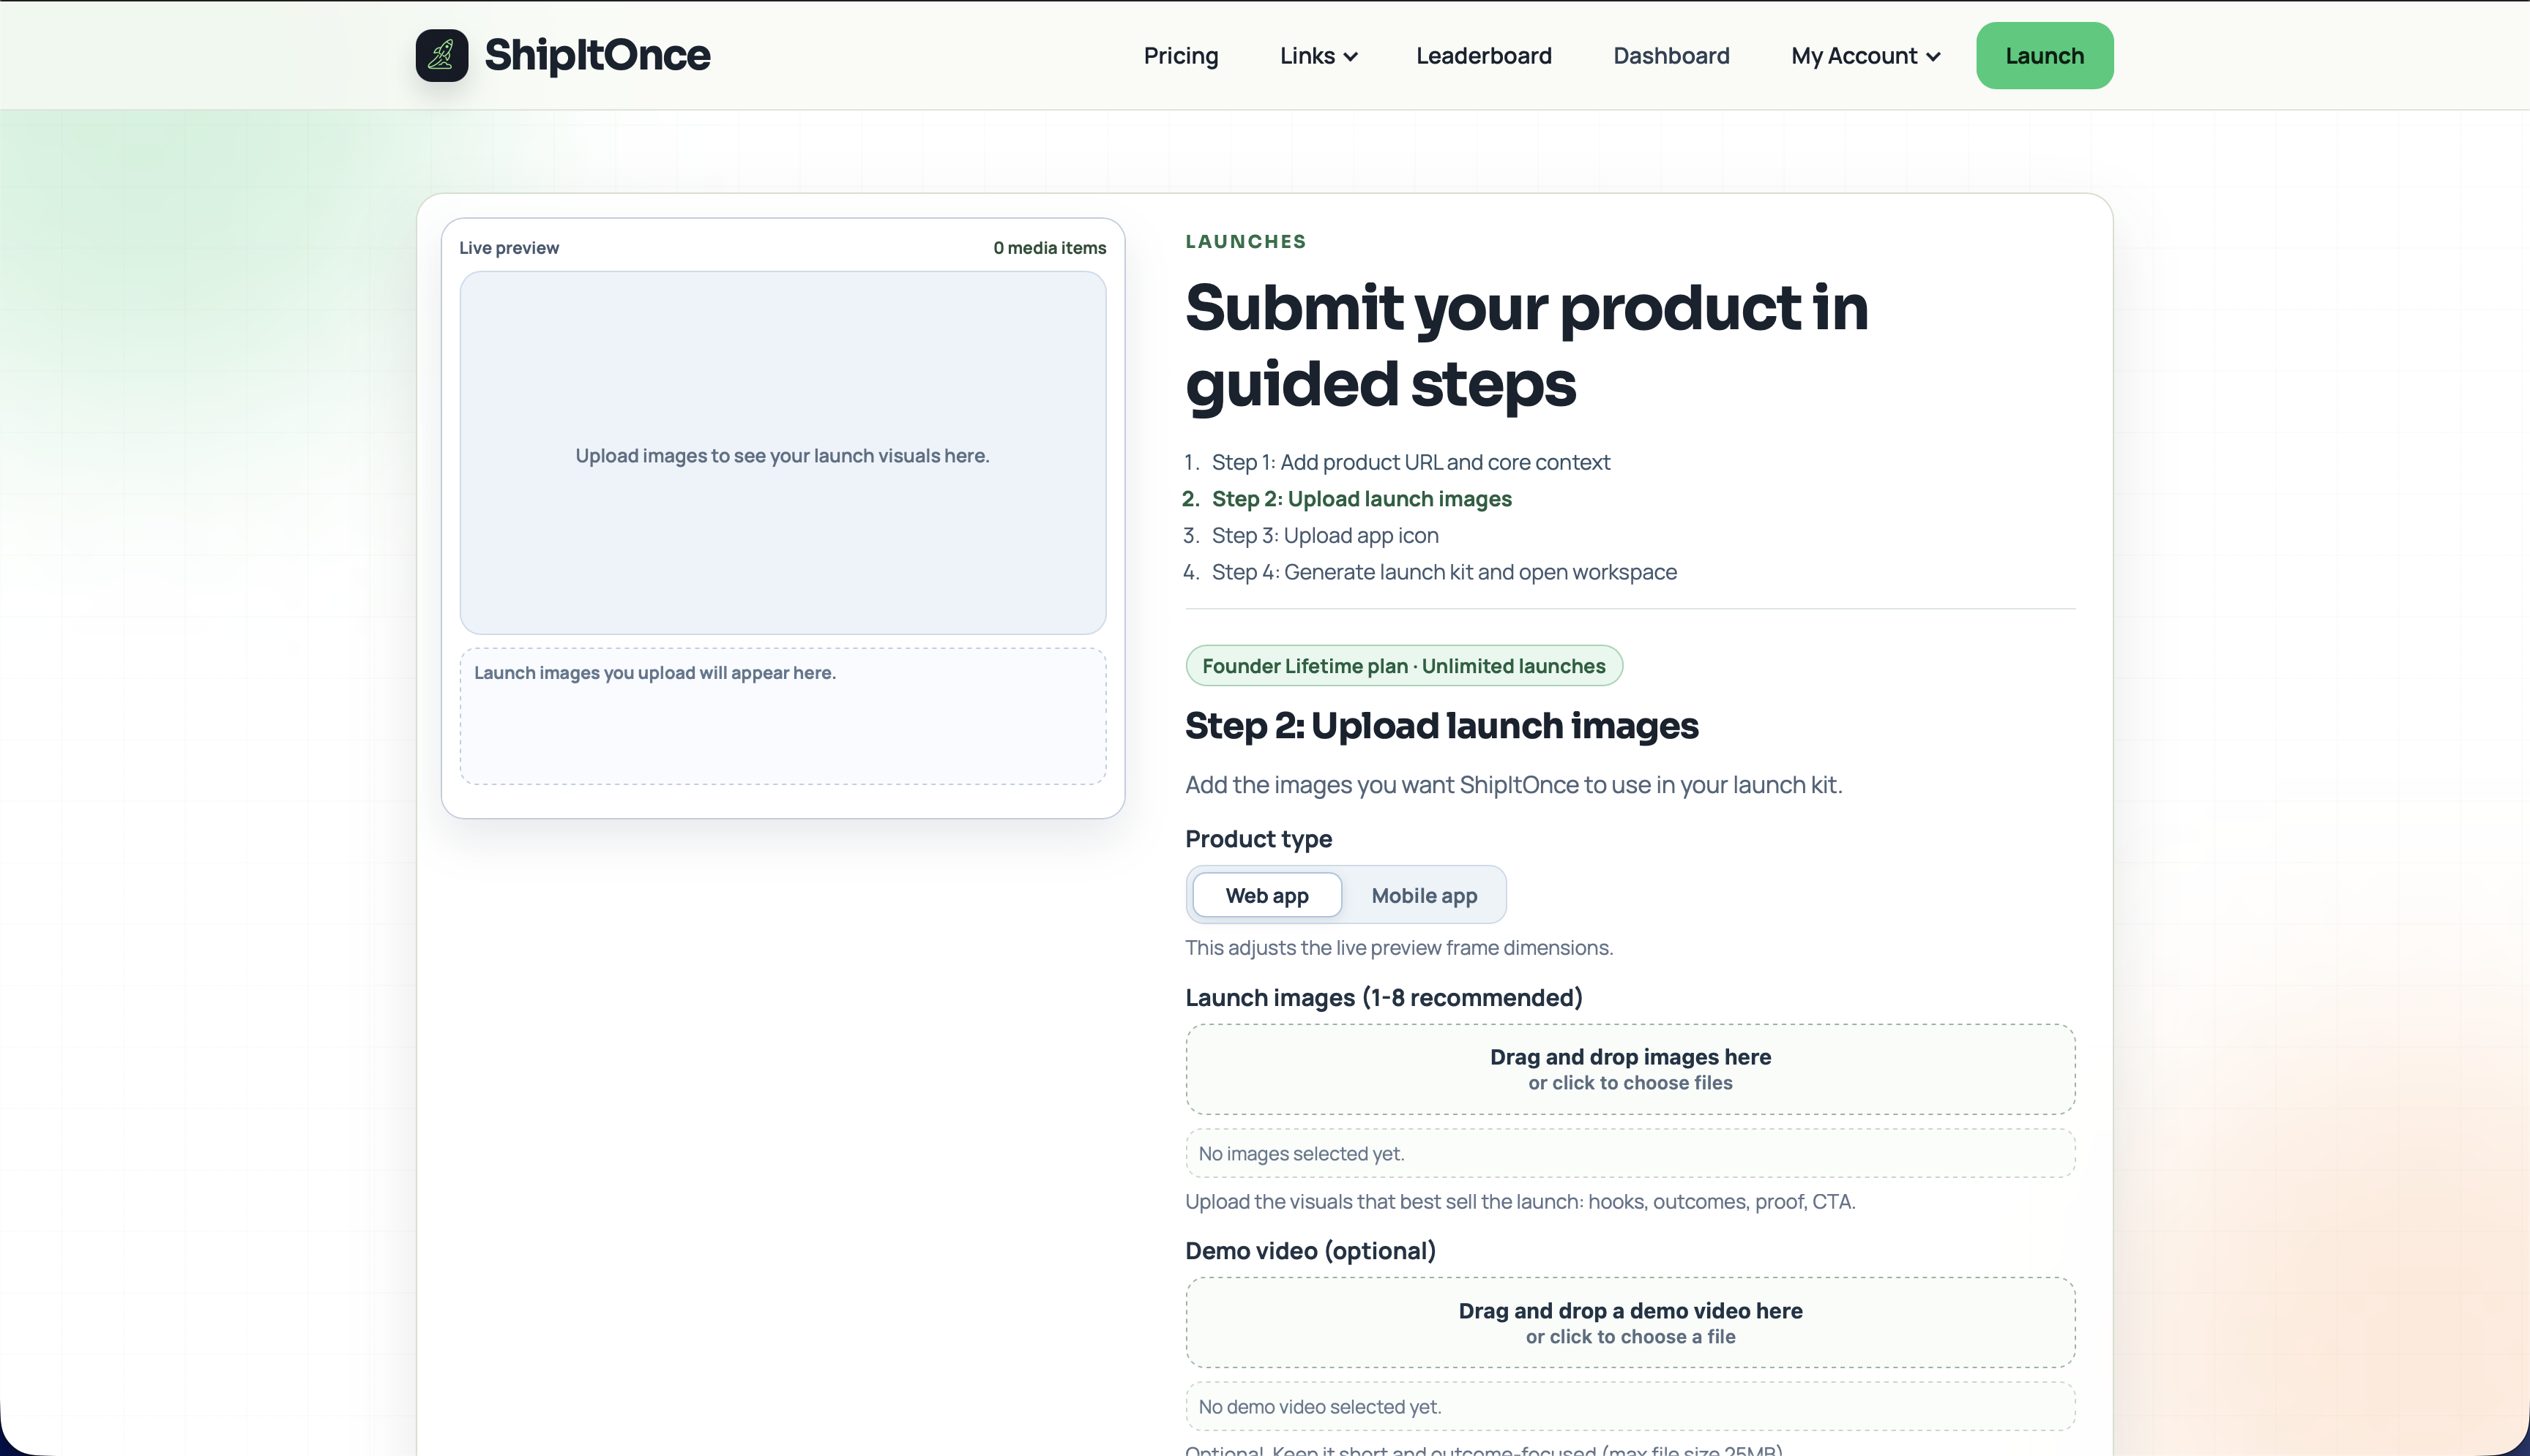Click the ShipItOnce rocket logo
Image resolution: width=2530 pixels, height=1456 pixels.
pos(441,55)
